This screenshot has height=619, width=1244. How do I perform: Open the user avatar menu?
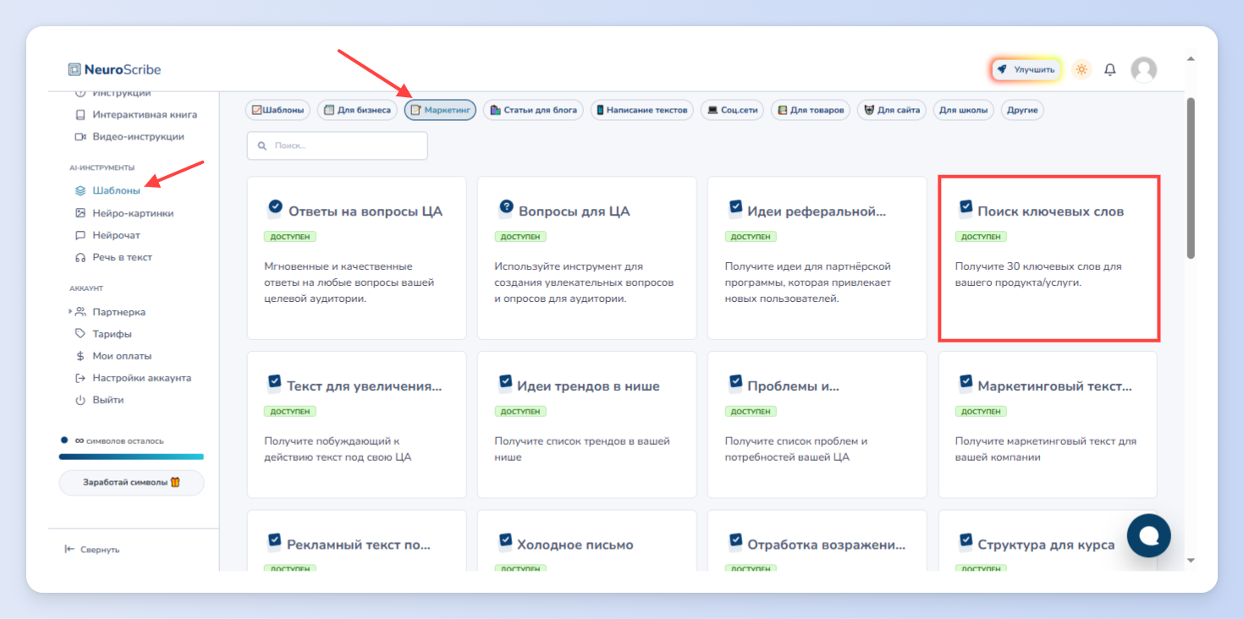[1144, 69]
